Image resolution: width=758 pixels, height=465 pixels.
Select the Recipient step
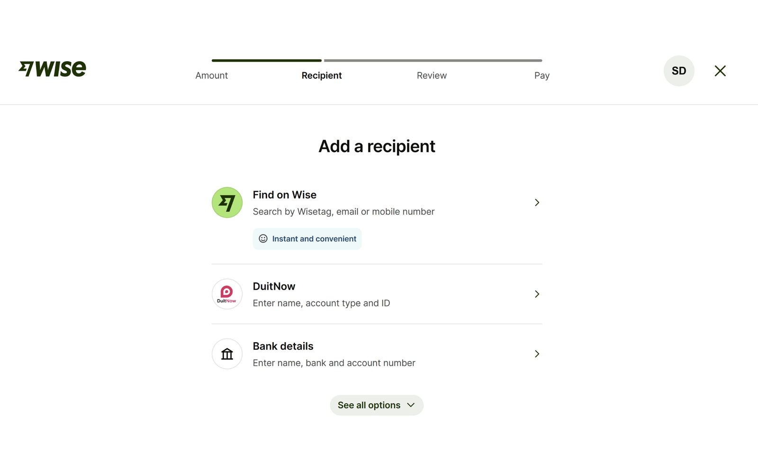[322, 75]
